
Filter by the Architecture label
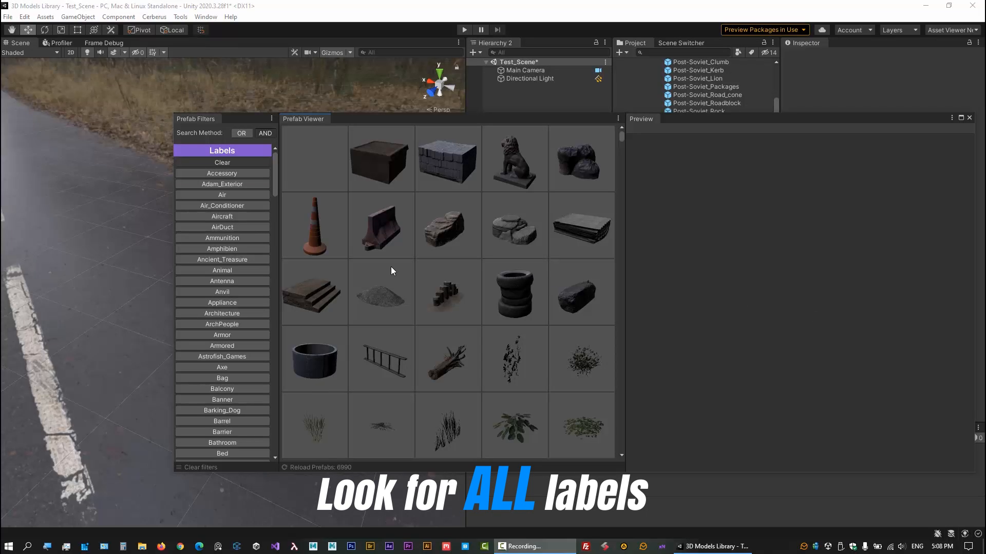click(x=222, y=313)
